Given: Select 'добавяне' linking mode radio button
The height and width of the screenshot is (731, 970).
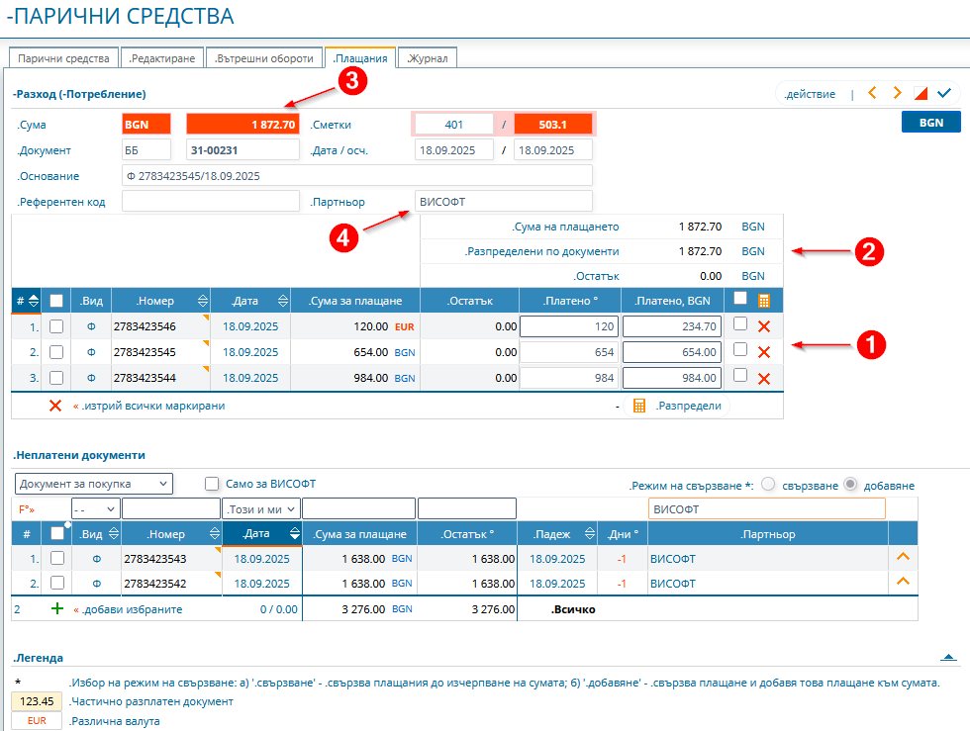Looking at the screenshot, I should pos(849,485).
